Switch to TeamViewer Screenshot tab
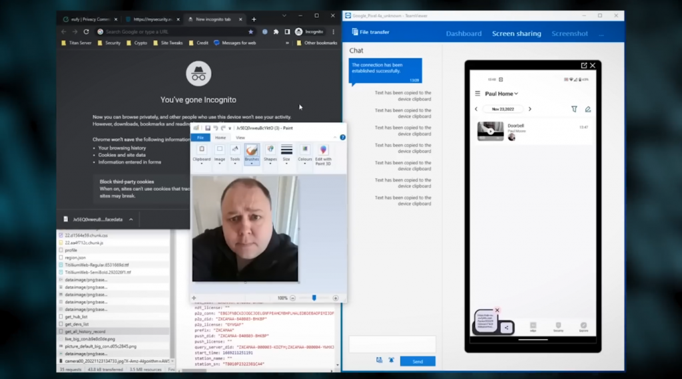 570,33
